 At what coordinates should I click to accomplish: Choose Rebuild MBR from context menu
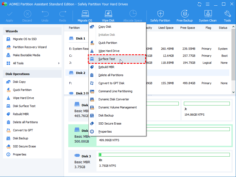coord(117,67)
